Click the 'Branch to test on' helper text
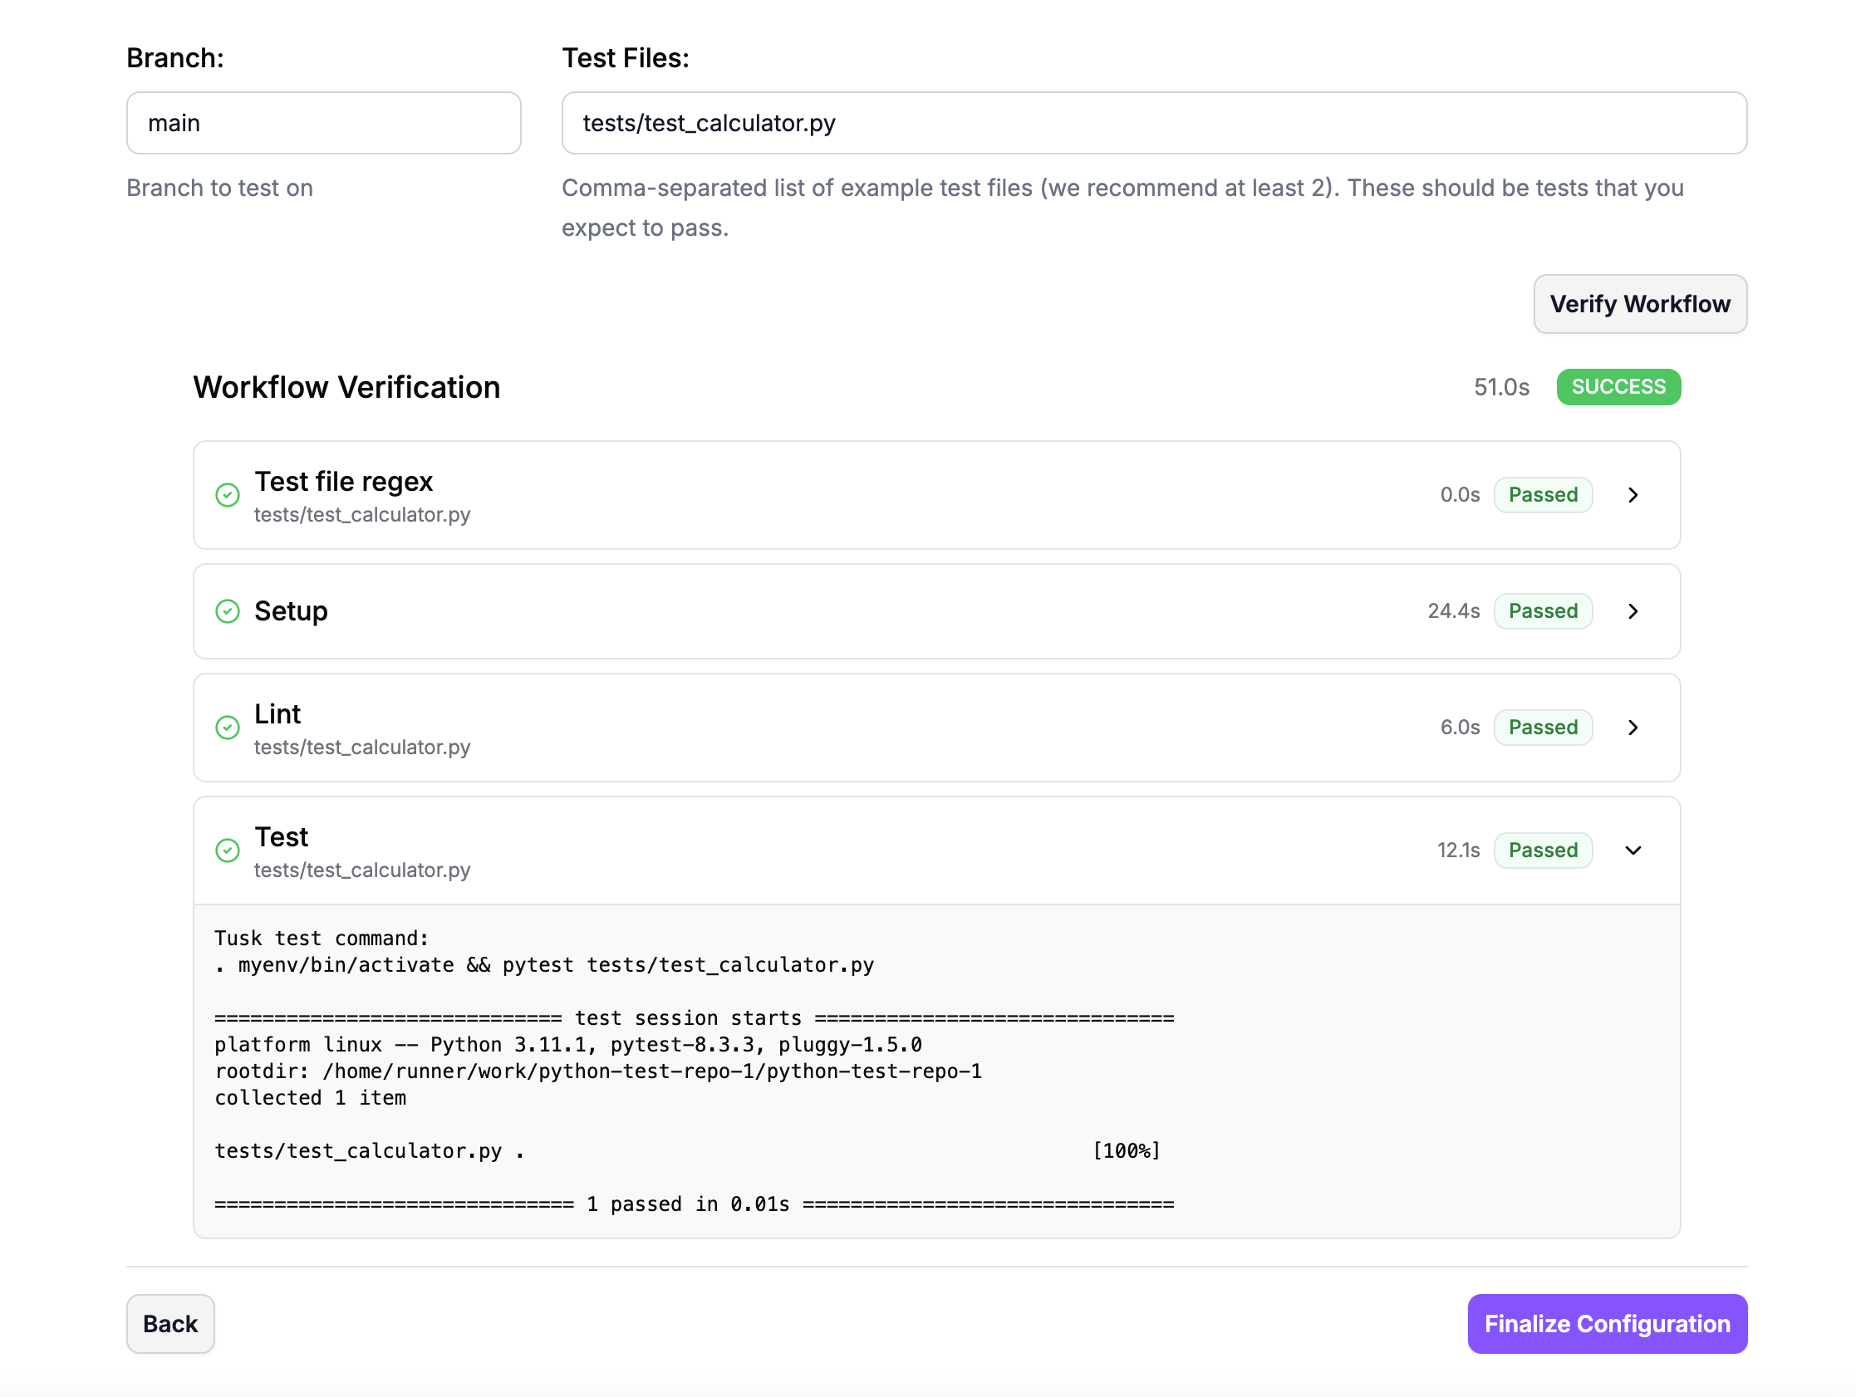 coord(220,188)
